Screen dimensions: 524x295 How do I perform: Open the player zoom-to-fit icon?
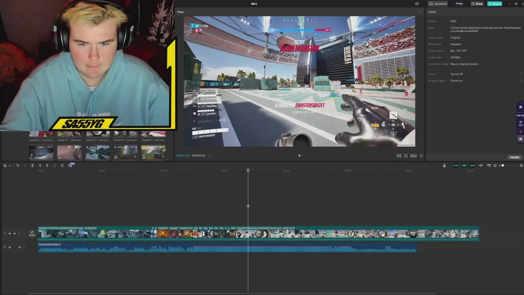[406, 156]
